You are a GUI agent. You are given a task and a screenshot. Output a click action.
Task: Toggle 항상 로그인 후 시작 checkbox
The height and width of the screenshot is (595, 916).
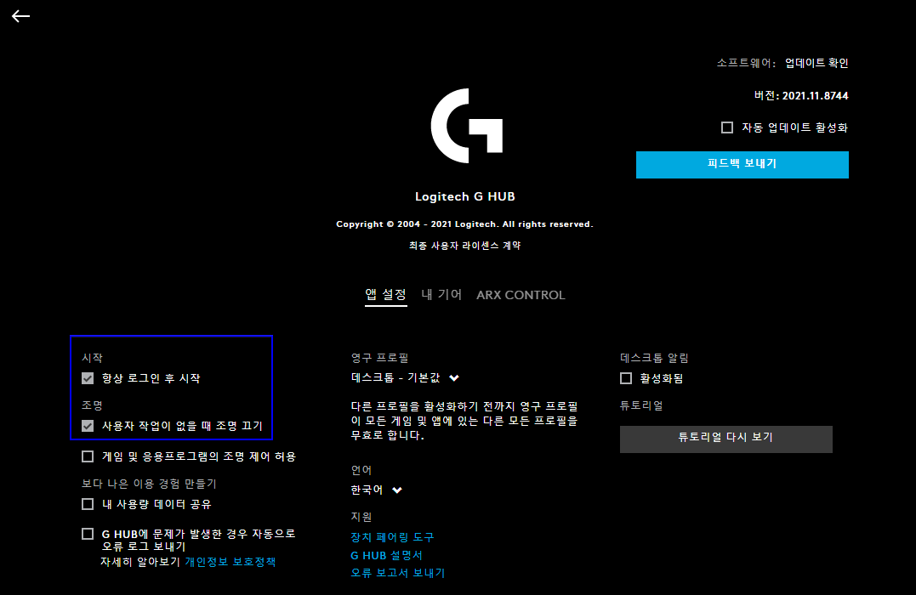tap(88, 378)
